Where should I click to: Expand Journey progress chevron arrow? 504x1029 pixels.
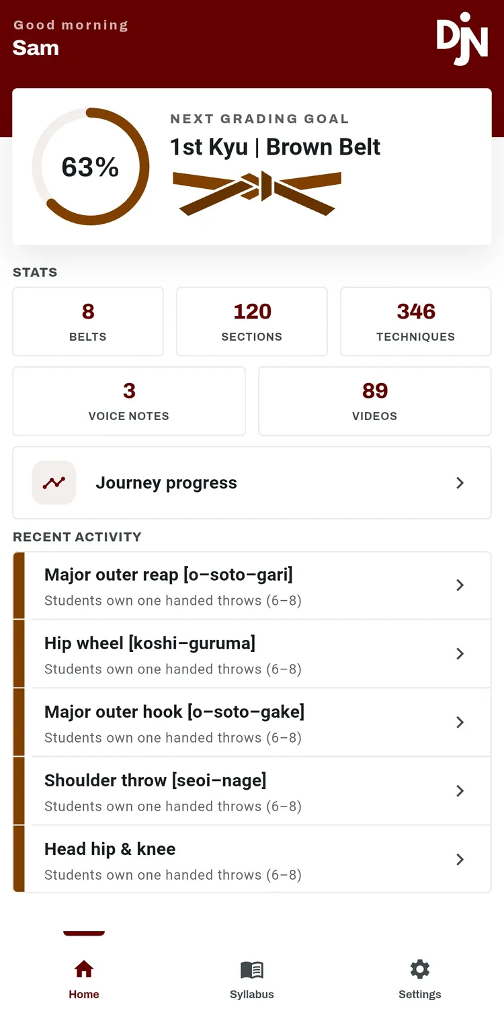point(460,483)
